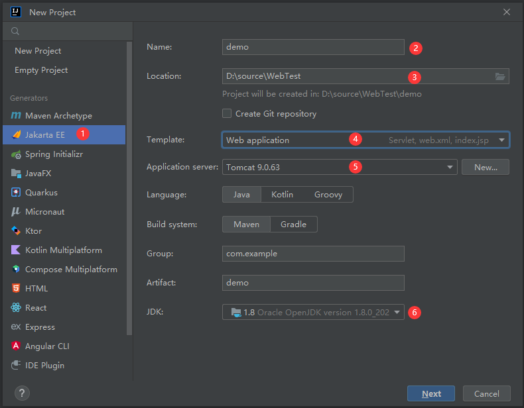The width and height of the screenshot is (524, 408).
Task: Click the Express ex icon
Action: (x=16, y=327)
